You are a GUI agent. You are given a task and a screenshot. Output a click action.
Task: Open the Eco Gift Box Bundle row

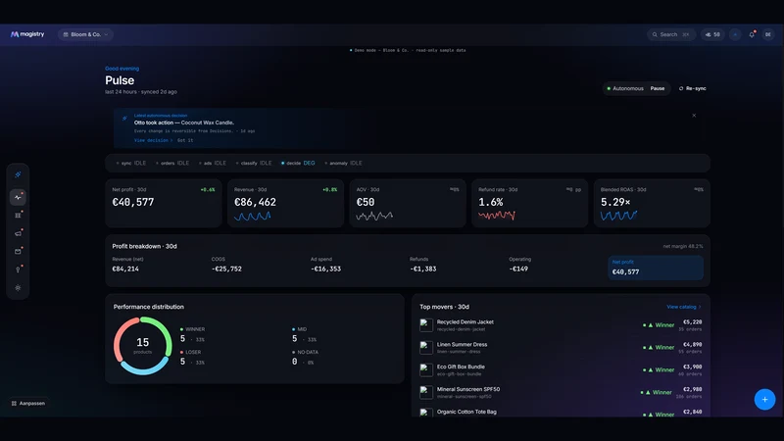tap(561, 370)
